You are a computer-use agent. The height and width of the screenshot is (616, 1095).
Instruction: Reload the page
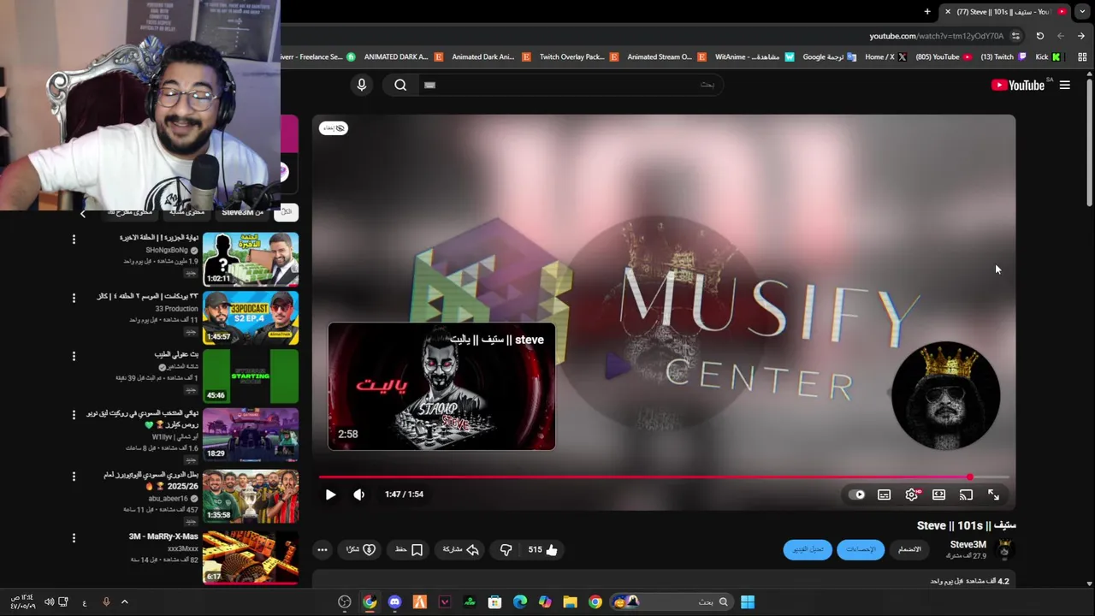click(x=1039, y=36)
